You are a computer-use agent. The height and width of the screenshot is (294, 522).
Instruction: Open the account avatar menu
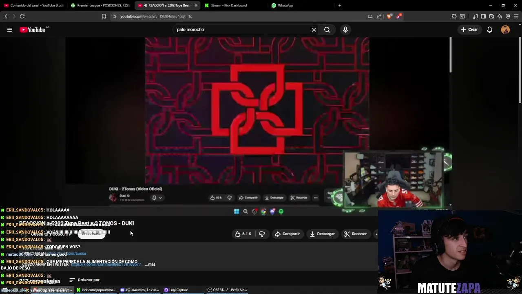pos(505,29)
